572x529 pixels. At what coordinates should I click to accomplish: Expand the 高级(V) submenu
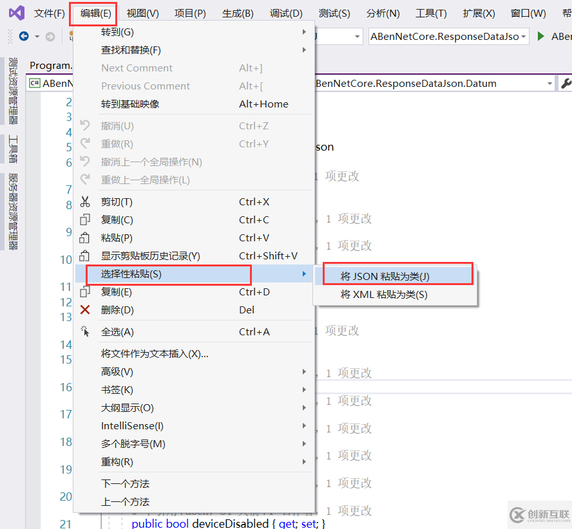tap(194, 371)
